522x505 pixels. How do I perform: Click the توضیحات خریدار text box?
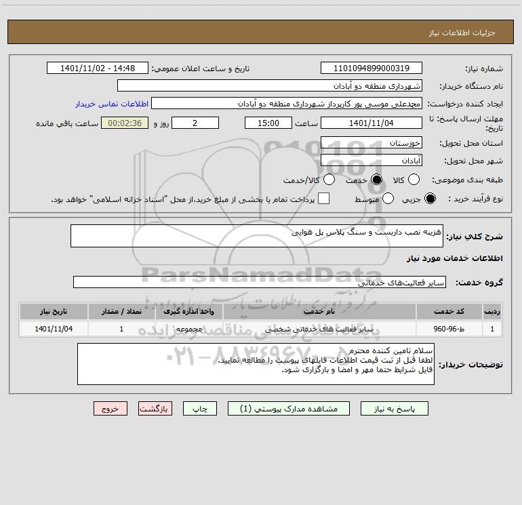click(256, 364)
